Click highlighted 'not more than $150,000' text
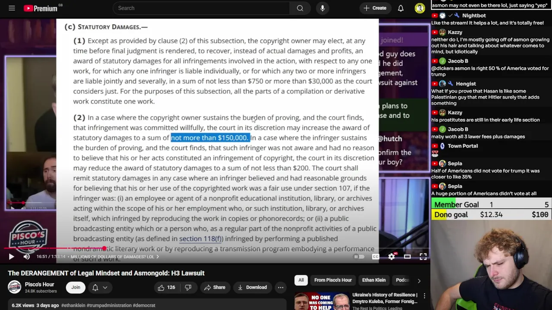 coord(210,138)
